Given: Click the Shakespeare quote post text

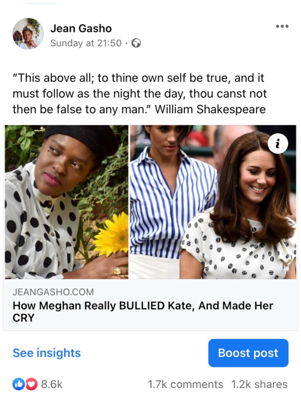Looking at the screenshot, I should click(x=140, y=94).
